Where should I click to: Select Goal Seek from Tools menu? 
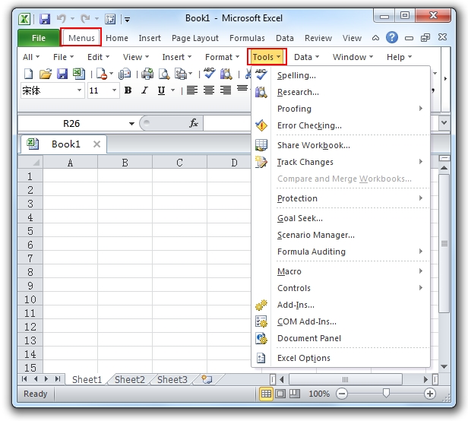pos(299,218)
